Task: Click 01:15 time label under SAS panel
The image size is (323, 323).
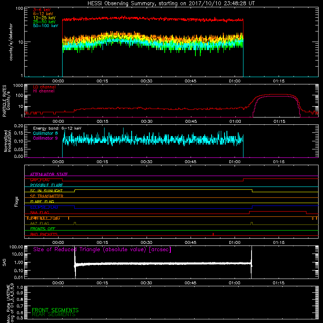Action: click(279, 283)
